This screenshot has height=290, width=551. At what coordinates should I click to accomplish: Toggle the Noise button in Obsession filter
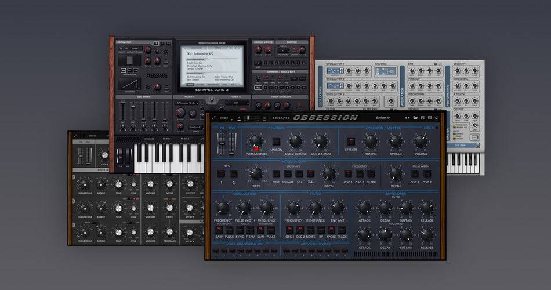pos(311,230)
